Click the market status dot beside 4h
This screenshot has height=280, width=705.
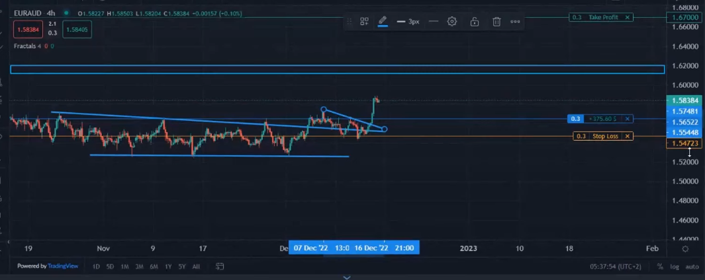point(67,13)
